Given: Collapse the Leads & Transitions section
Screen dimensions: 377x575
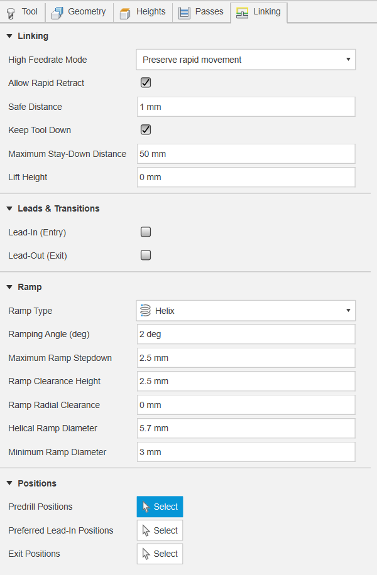Looking at the screenshot, I should coord(9,208).
